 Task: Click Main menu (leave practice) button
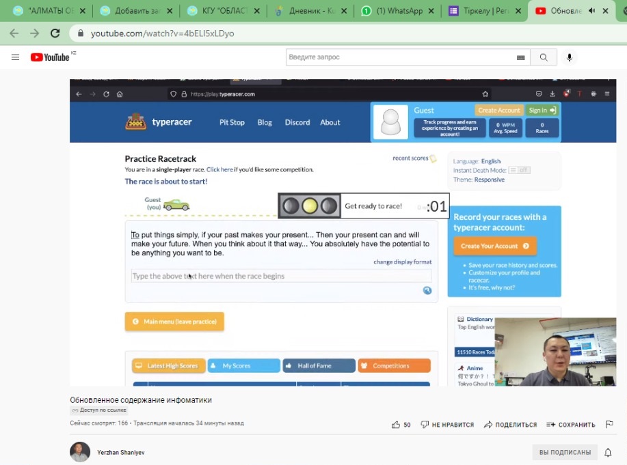point(174,322)
